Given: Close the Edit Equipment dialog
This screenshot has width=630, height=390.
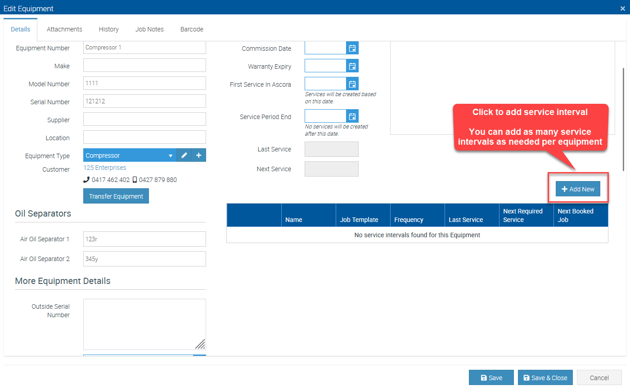Looking at the screenshot, I should tap(622, 9).
